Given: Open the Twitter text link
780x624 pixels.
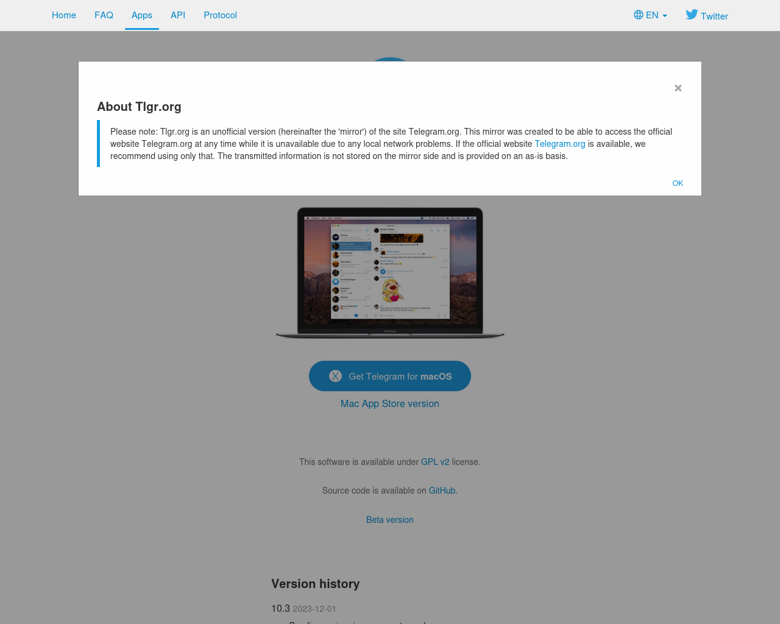Looking at the screenshot, I should [714, 16].
